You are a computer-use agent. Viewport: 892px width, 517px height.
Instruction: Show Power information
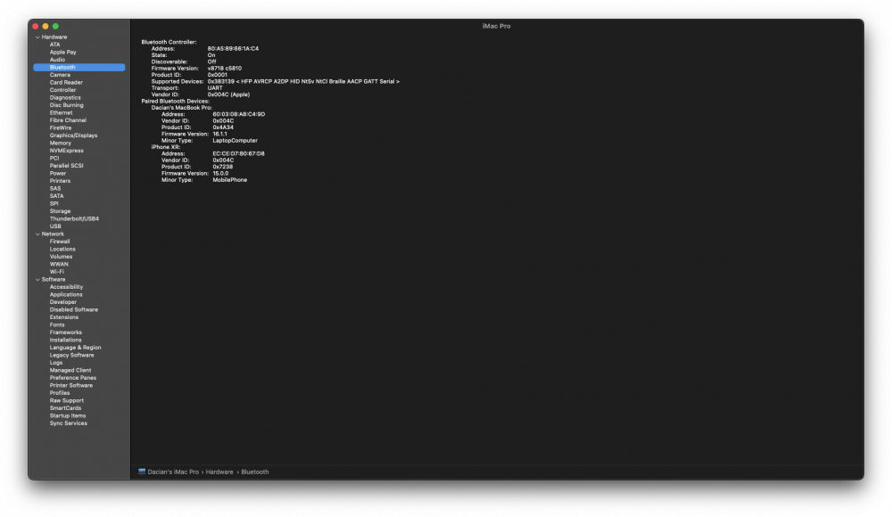(x=57, y=174)
